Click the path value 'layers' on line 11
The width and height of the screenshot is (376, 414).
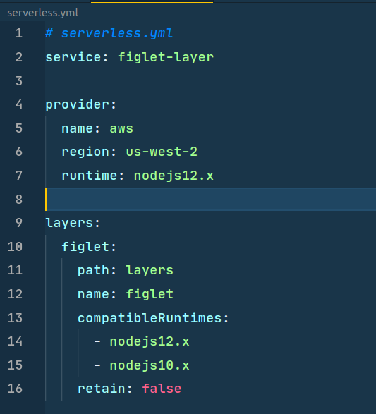point(150,271)
